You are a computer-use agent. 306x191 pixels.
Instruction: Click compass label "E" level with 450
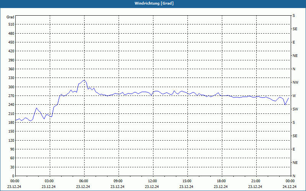point(294,42)
